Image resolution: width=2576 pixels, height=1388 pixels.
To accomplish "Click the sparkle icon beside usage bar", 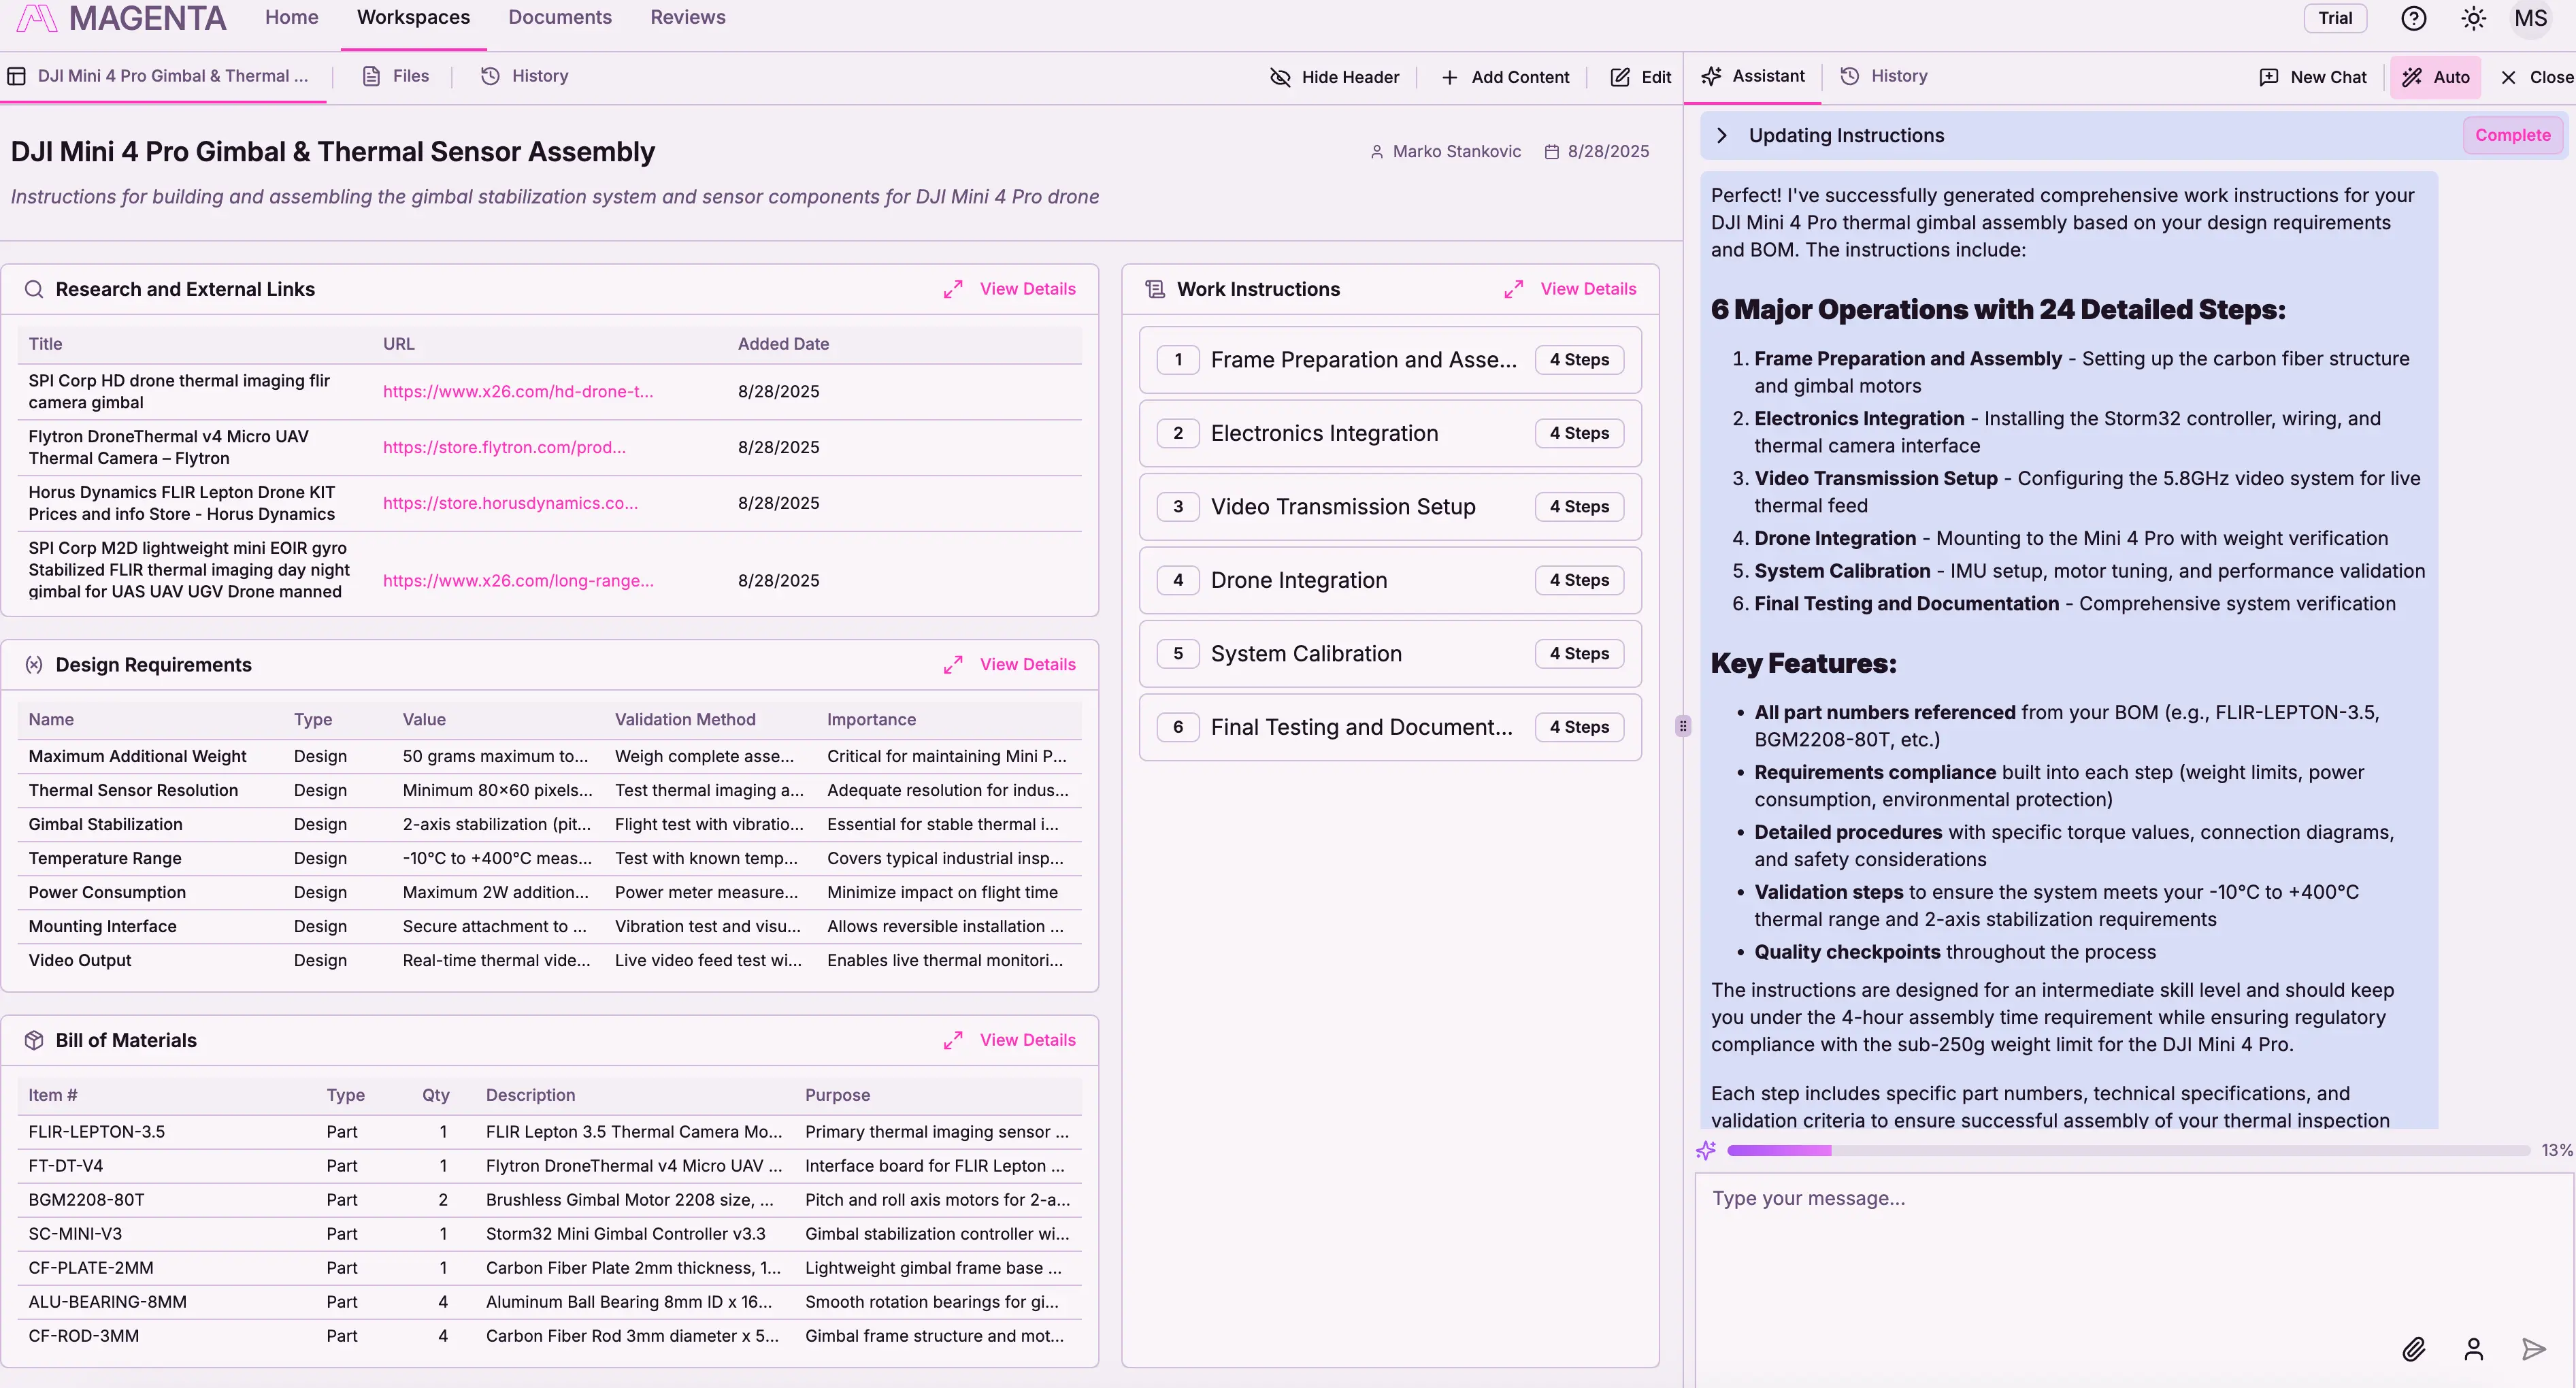I will [1706, 1150].
